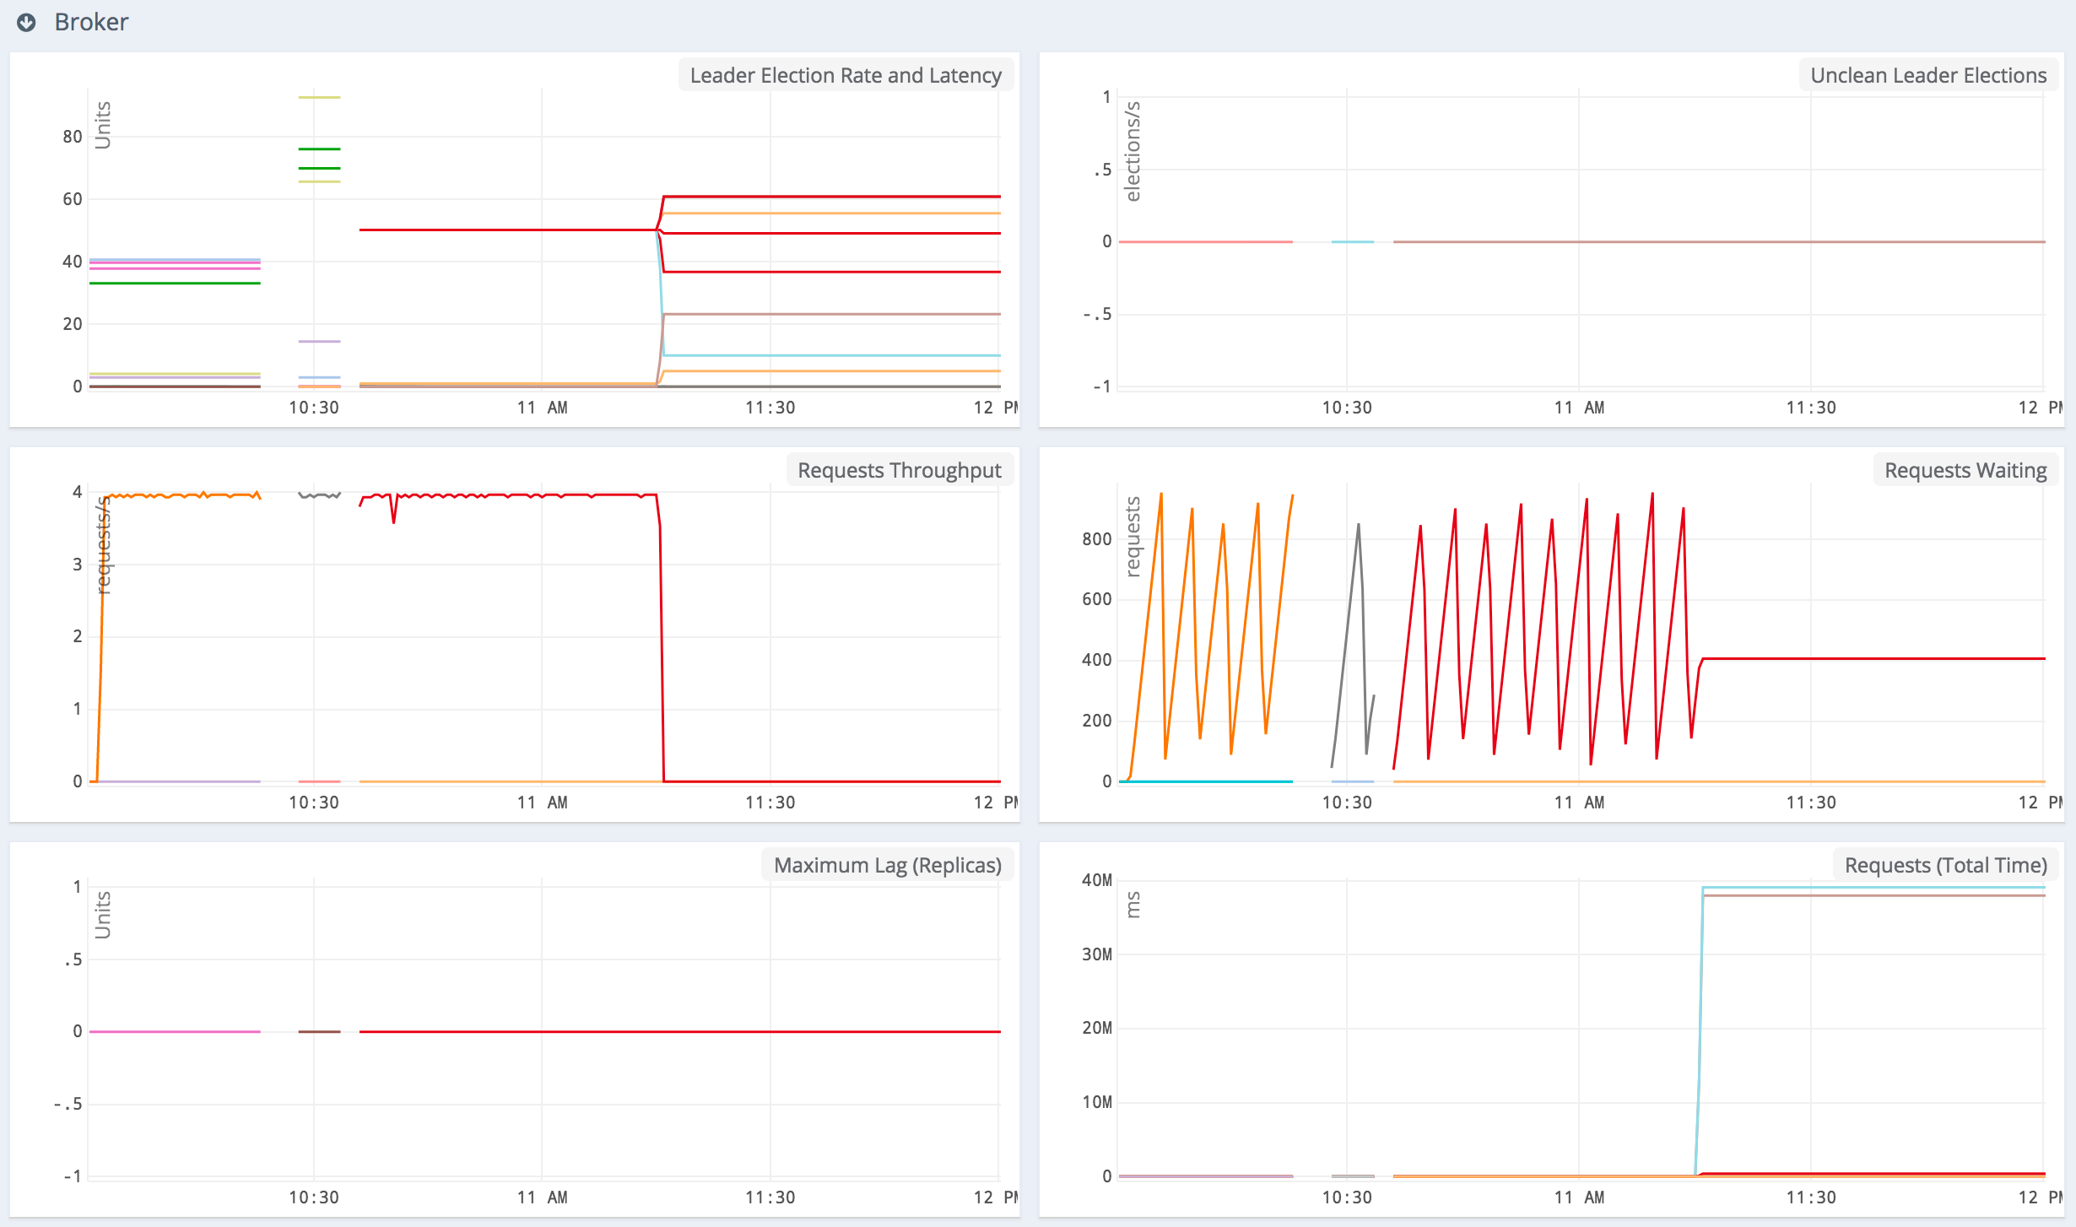The width and height of the screenshot is (2076, 1227).
Task: Open the Leader Election Rate and Latency title
Action: point(844,75)
